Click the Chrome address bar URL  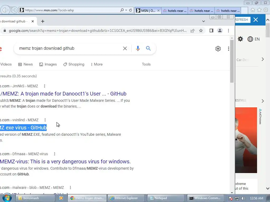point(98,31)
